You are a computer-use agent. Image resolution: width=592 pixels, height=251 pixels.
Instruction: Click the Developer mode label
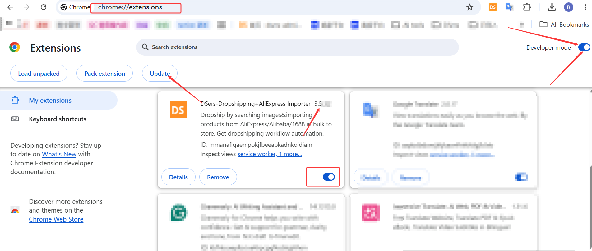[x=548, y=47]
